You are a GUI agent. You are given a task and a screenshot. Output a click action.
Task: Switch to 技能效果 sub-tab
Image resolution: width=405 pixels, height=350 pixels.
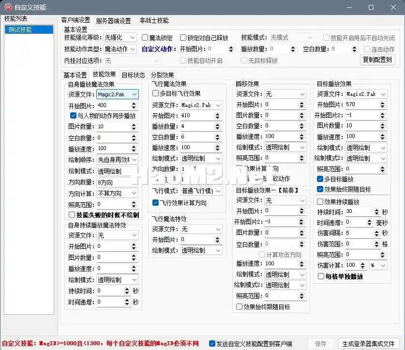(x=104, y=75)
